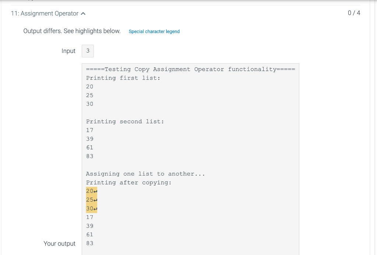
Task: Click the Input label
Action: point(68,51)
